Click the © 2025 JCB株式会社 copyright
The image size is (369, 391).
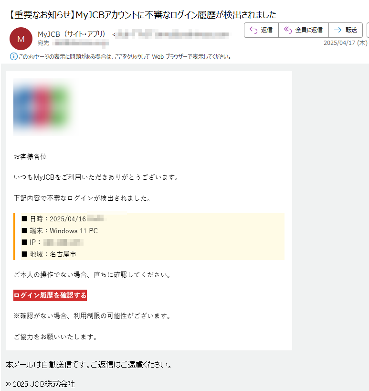point(40,384)
